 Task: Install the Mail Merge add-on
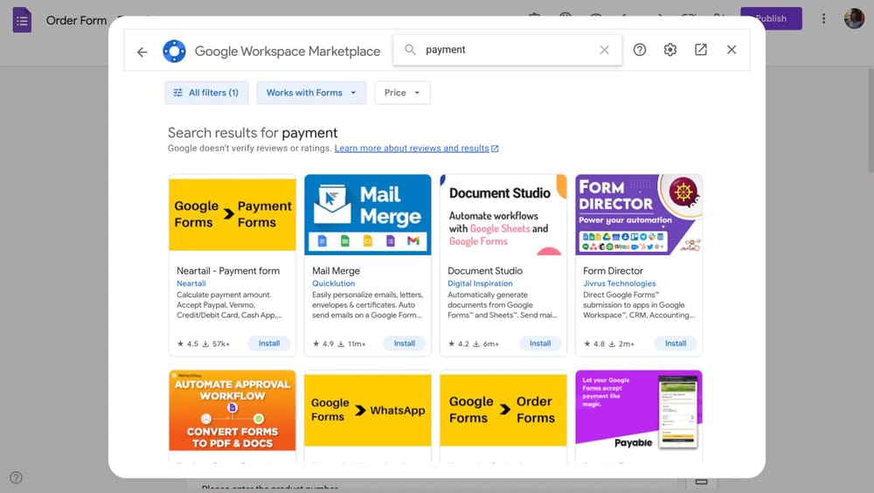405,344
